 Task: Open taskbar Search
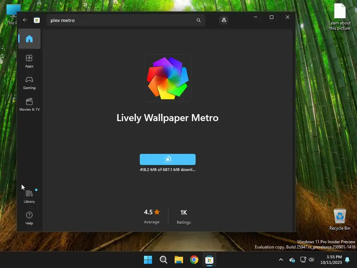pos(163,260)
